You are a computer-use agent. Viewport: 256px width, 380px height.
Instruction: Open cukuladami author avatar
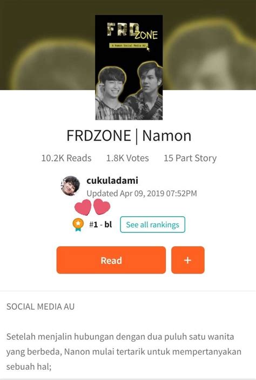coord(70,186)
